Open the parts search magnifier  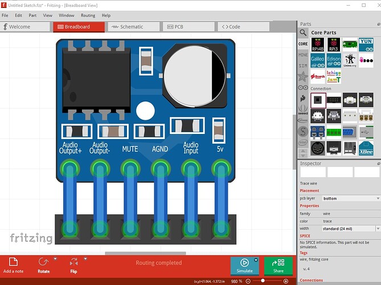304,32
